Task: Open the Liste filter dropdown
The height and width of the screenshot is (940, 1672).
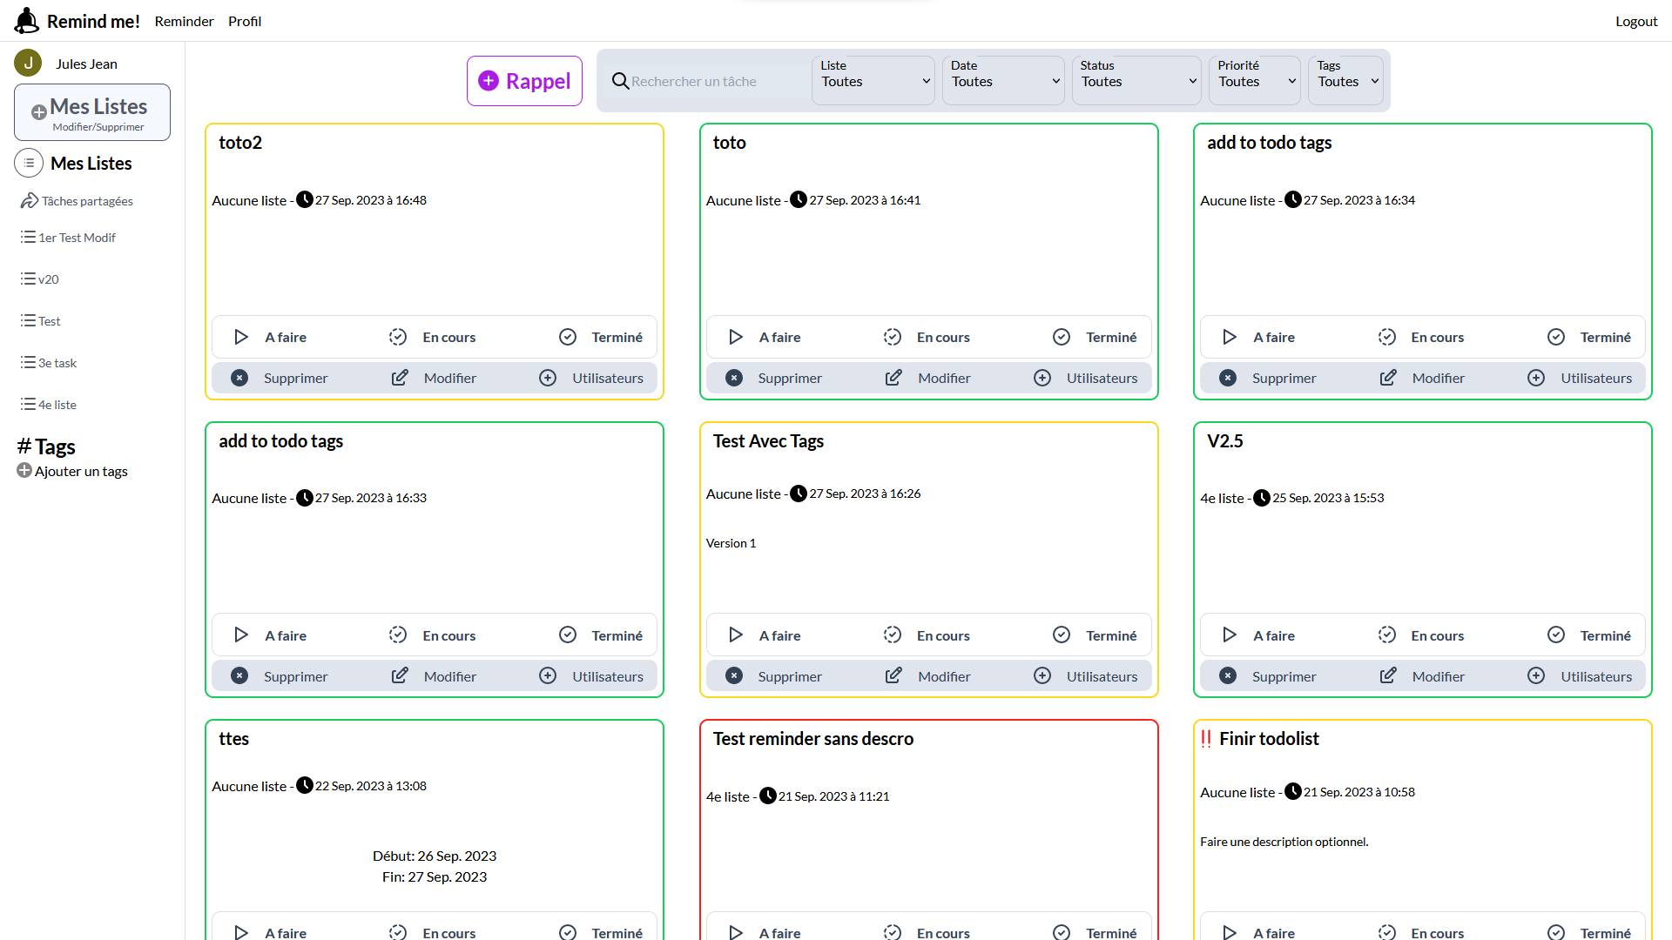Action: [x=873, y=81]
